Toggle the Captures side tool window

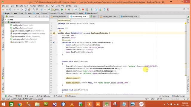[x=3, y=46]
